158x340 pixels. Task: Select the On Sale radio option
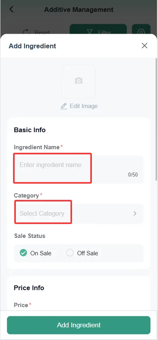click(x=36, y=253)
